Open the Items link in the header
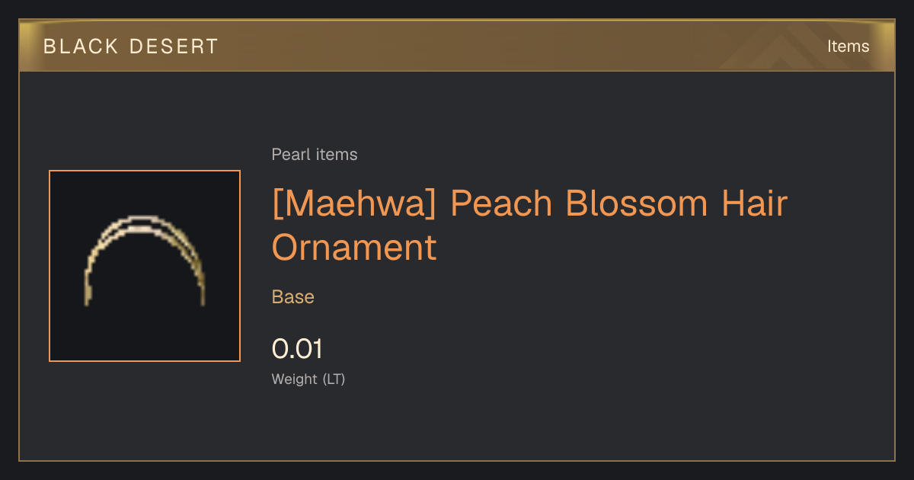Viewport: 914px width, 480px height. [848, 46]
